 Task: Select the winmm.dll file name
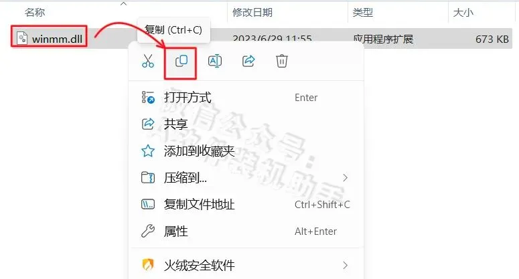[57, 39]
